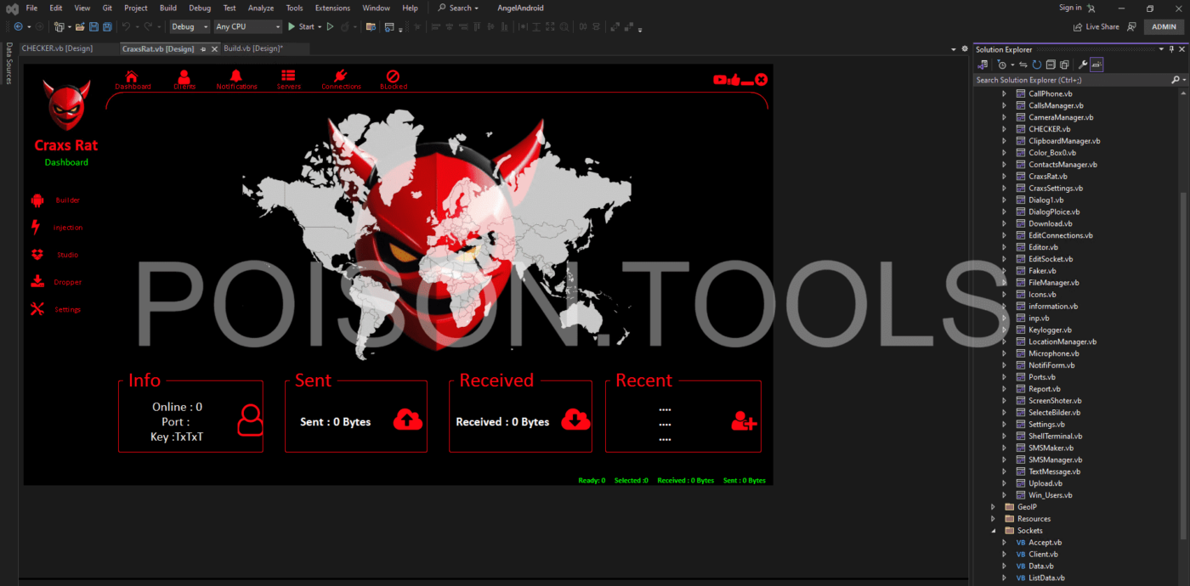Click the Start debugging button
The width and height of the screenshot is (1190, 586).
(x=301, y=27)
